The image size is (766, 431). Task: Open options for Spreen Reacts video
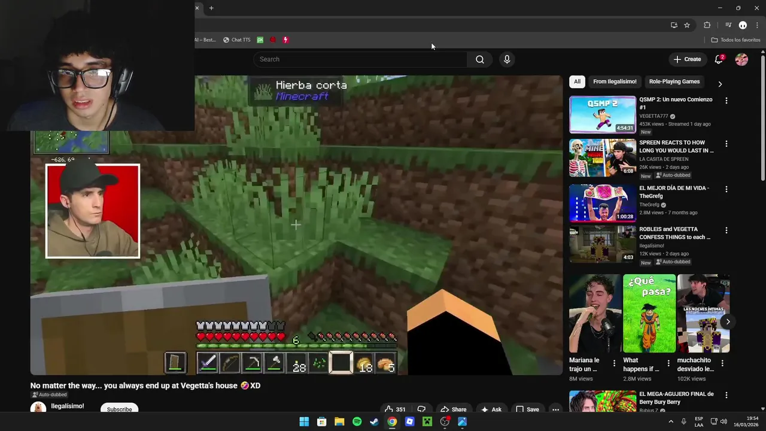pos(727,144)
